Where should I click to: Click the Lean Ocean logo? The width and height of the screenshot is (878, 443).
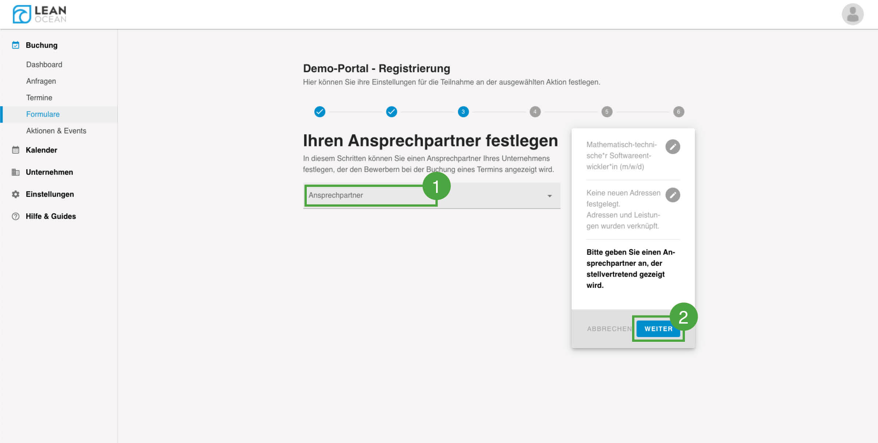[x=39, y=14]
